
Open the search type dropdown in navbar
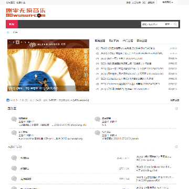[169, 24]
